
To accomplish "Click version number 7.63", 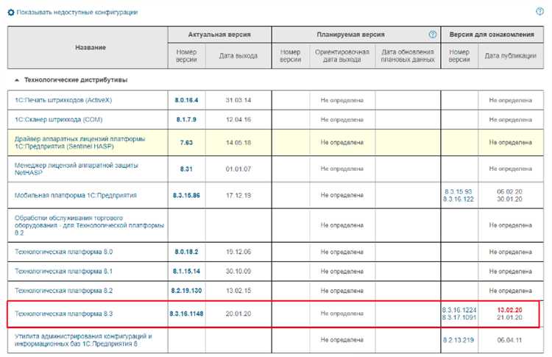I will pyautogui.click(x=186, y=143).
